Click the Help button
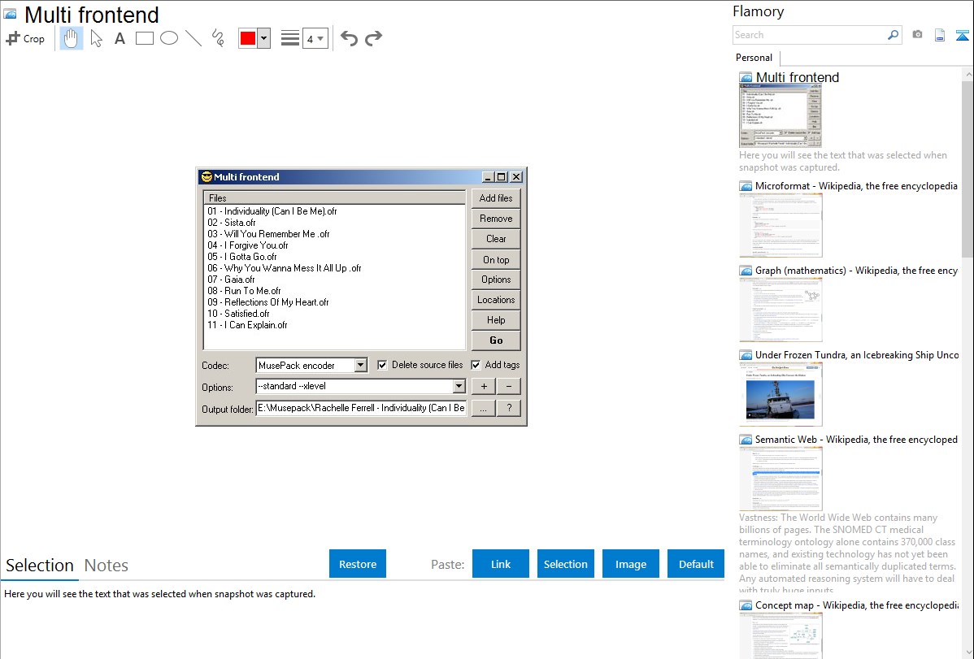Screen dimensions: 974x659 pyautogui.click(x=496, y=320)
